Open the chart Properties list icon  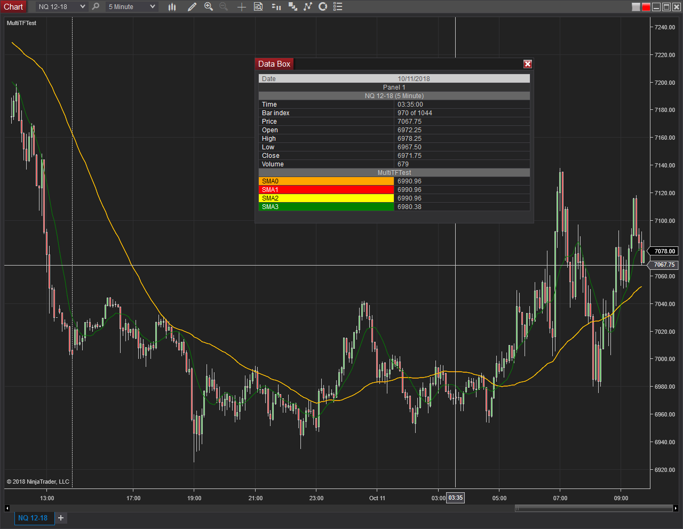(338, 6)
